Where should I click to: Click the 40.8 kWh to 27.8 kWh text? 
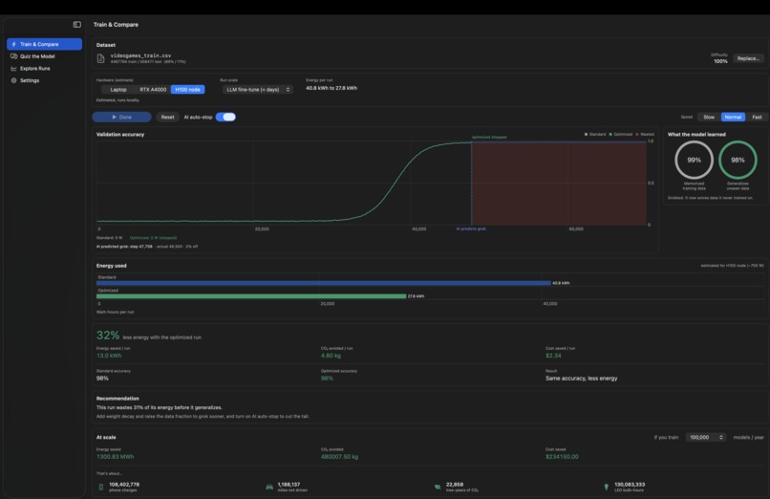(x=332, y=88)
